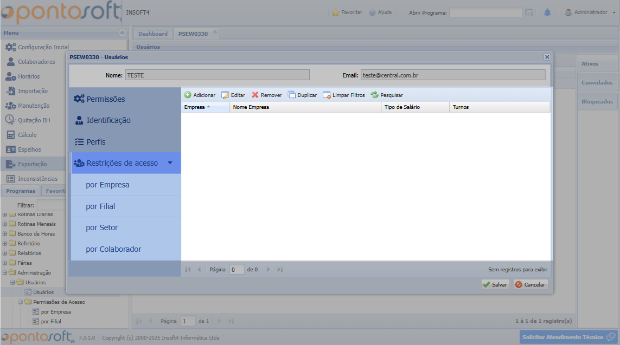Open the notifications bell icon
This screenshot has height=345, width=620.
click(547, 12)
